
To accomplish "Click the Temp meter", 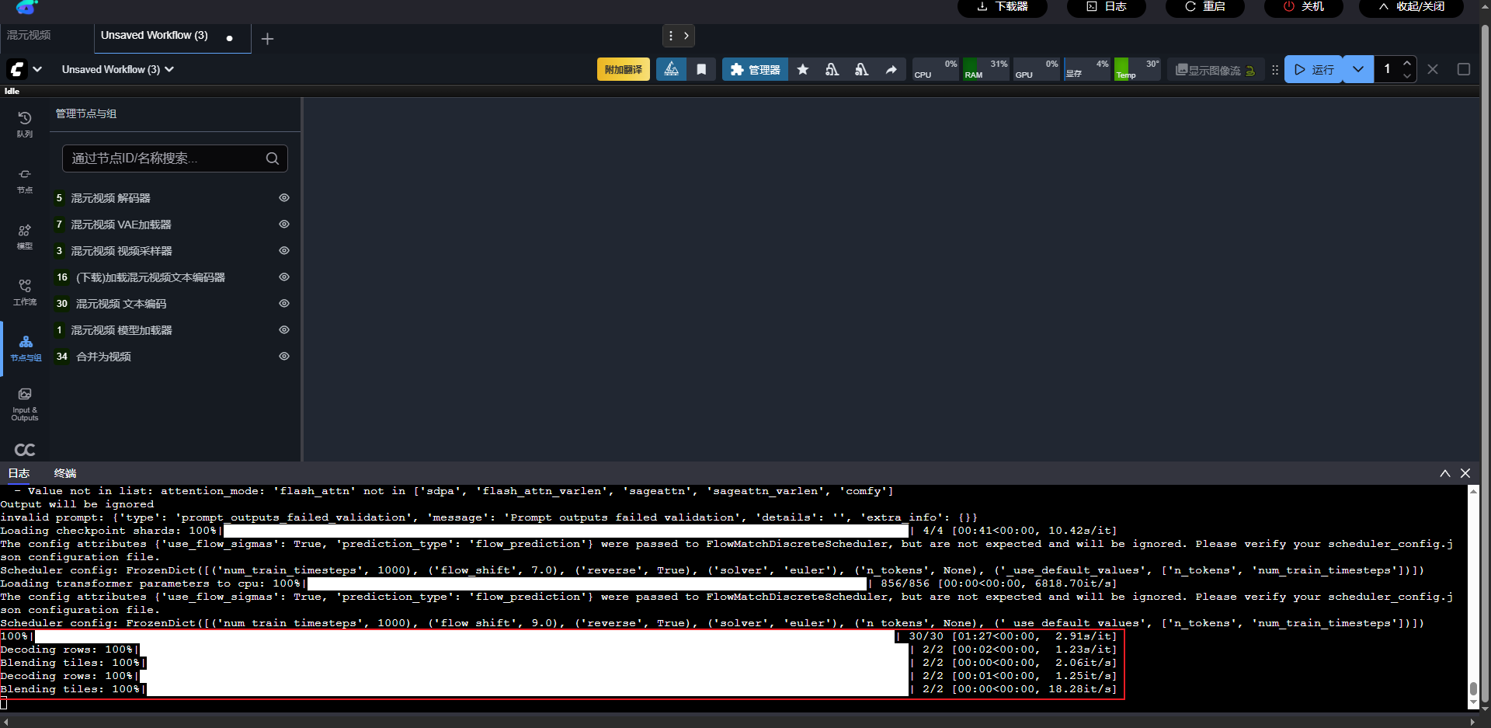I will tap(1138, 69).
